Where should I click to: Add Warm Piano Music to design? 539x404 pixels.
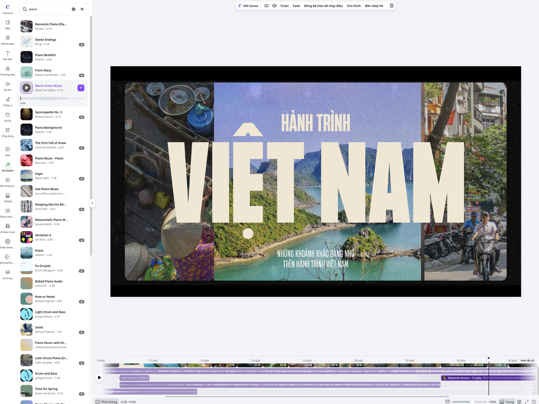(x=81, y=88)
